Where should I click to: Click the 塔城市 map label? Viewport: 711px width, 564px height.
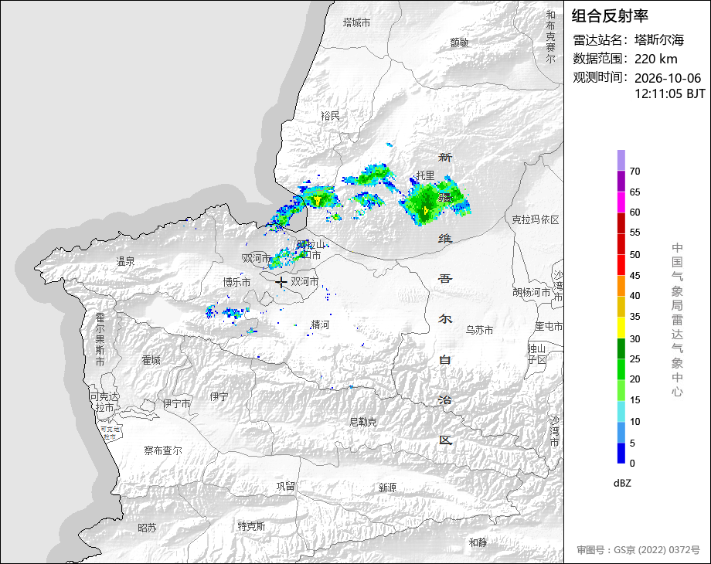point(356,22)
